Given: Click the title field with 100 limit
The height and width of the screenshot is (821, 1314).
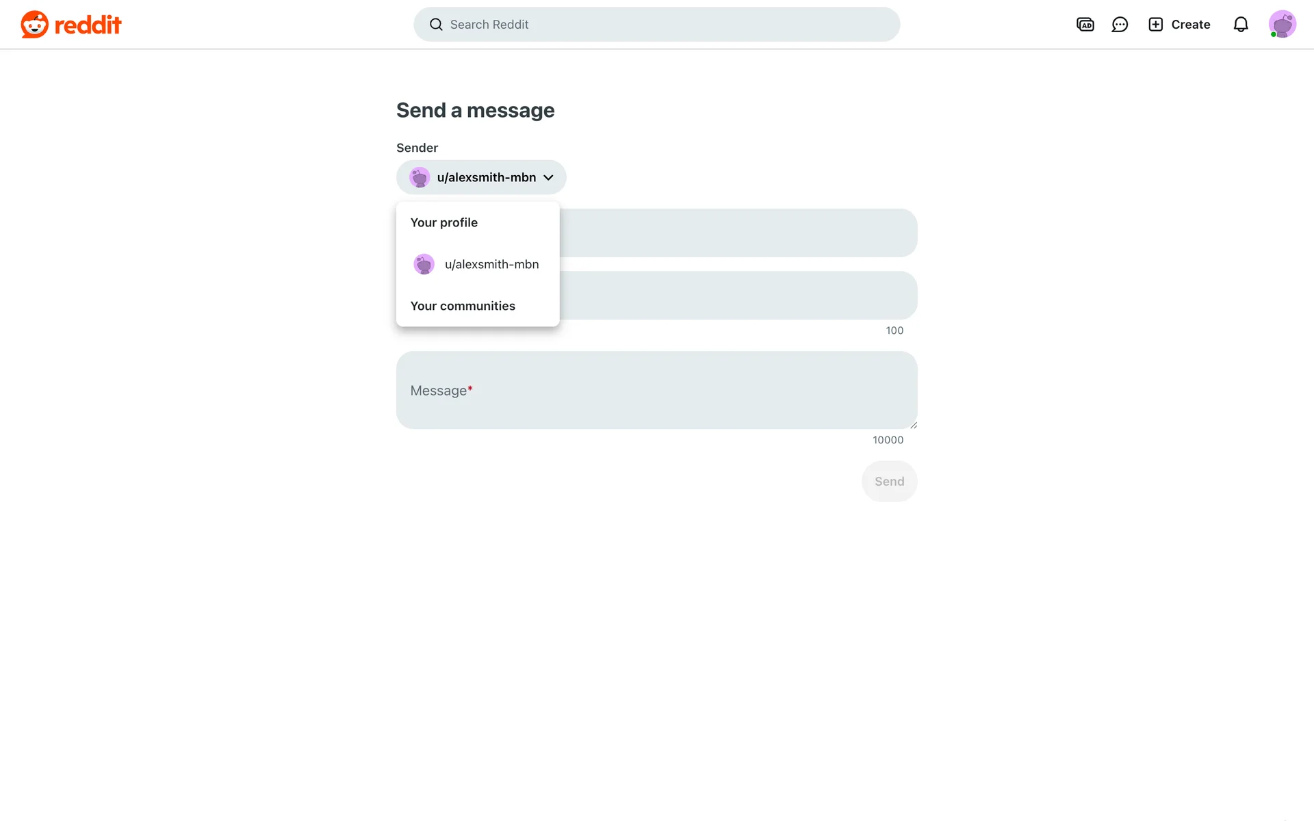Looking at the screenshot, I should (x=738, y=296).
